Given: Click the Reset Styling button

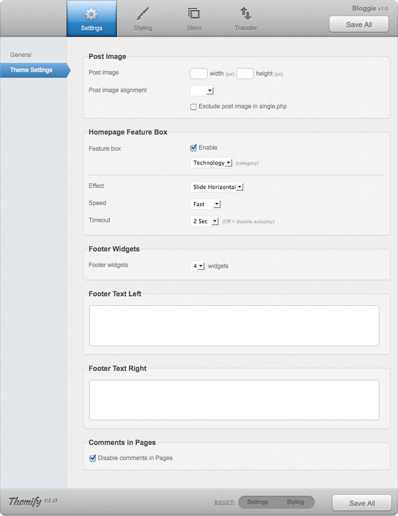Looking at the screenshot, I should pos(295,502).
